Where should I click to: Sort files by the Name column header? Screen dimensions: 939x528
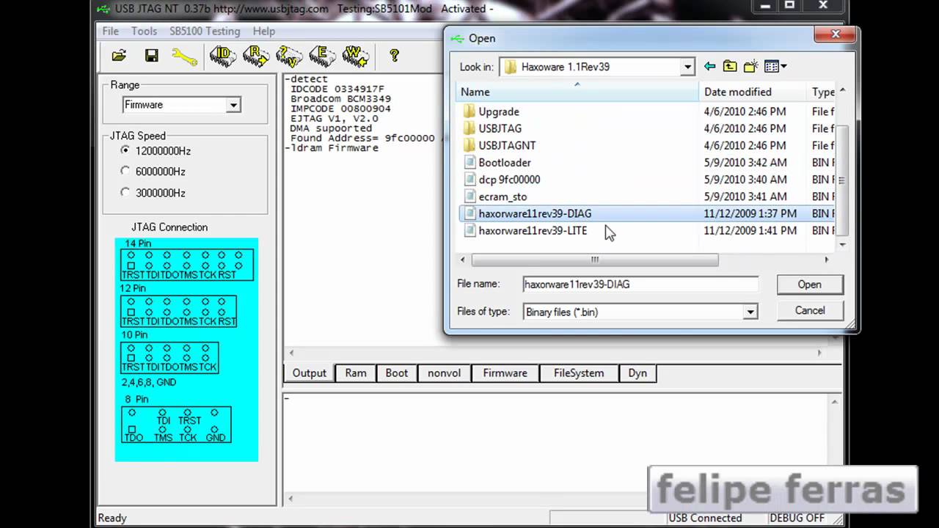(577, 92)
